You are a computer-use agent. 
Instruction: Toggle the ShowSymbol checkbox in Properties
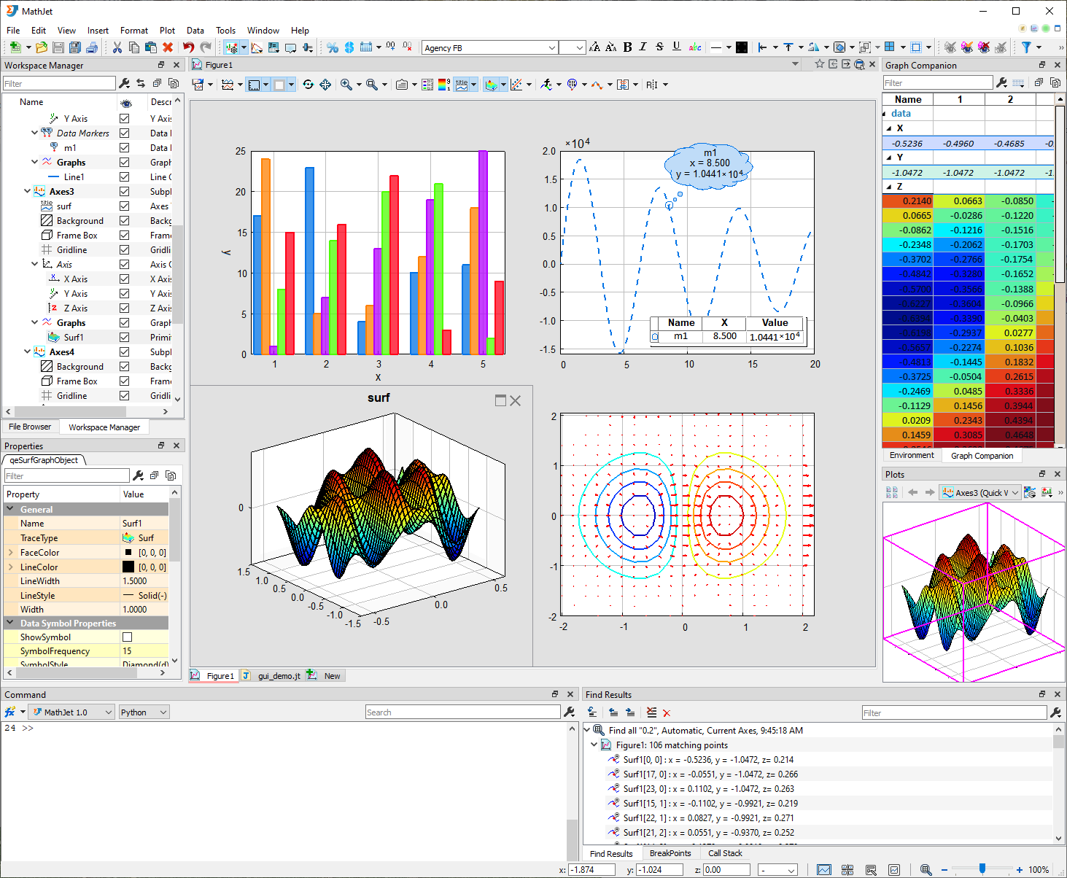(128, 637)
